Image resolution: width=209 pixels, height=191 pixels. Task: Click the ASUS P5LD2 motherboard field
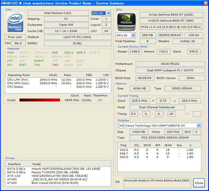click(170, 64)
